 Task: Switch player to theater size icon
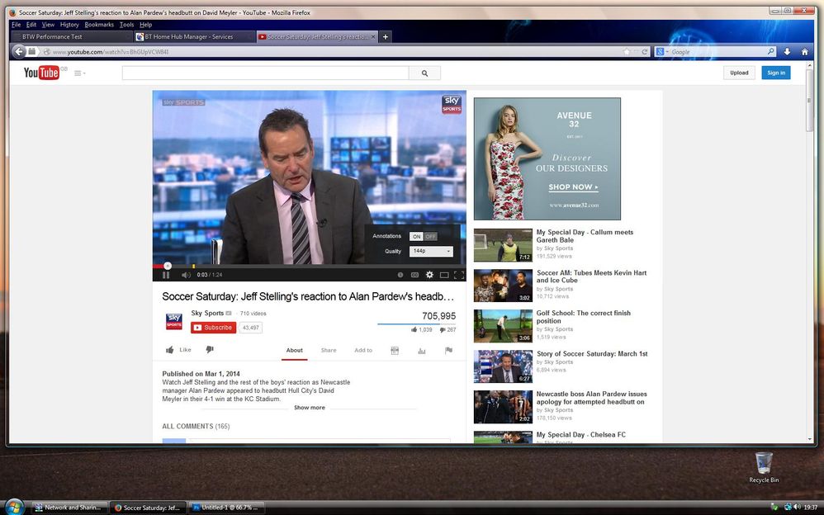coord(444,275)
